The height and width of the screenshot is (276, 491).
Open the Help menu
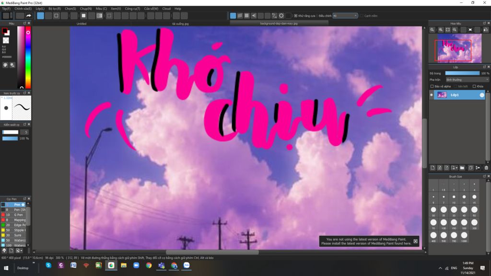[177, 9]
